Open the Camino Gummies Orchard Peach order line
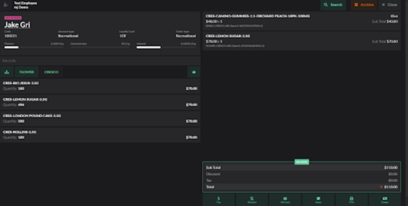This screenshot has width=408, height=206. (x=302, y=21)
